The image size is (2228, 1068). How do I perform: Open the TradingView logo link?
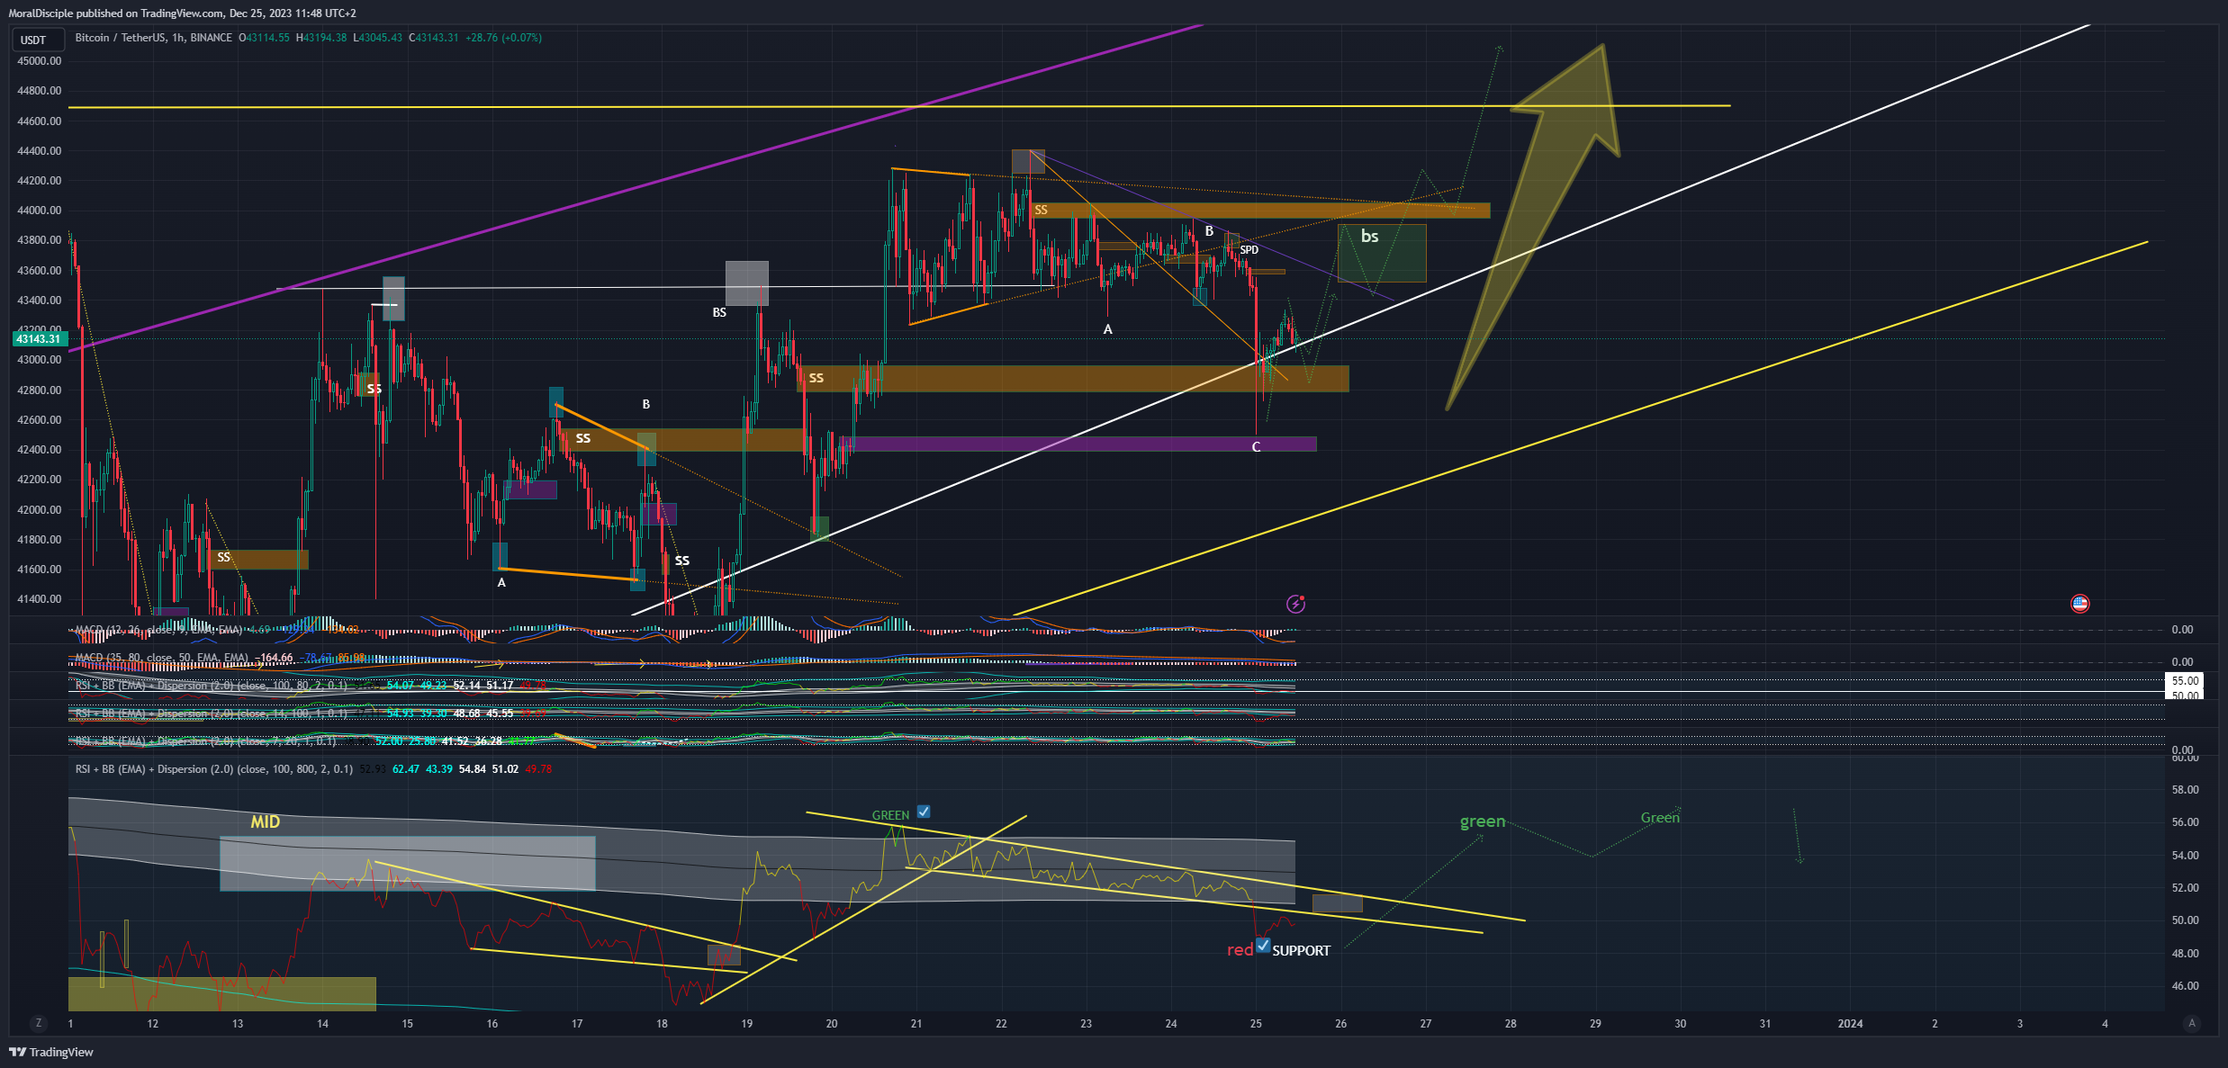(x=51, y=1052)
